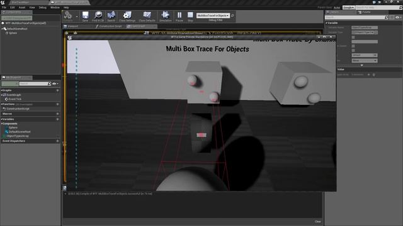Expand advanced variable options arrow
Screen dimensions: 403x226
[x=361, y=65]
